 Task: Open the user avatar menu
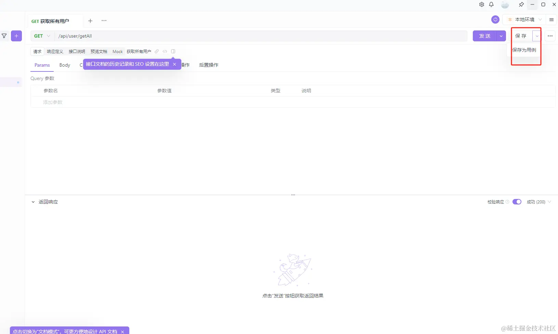point(505,5)
